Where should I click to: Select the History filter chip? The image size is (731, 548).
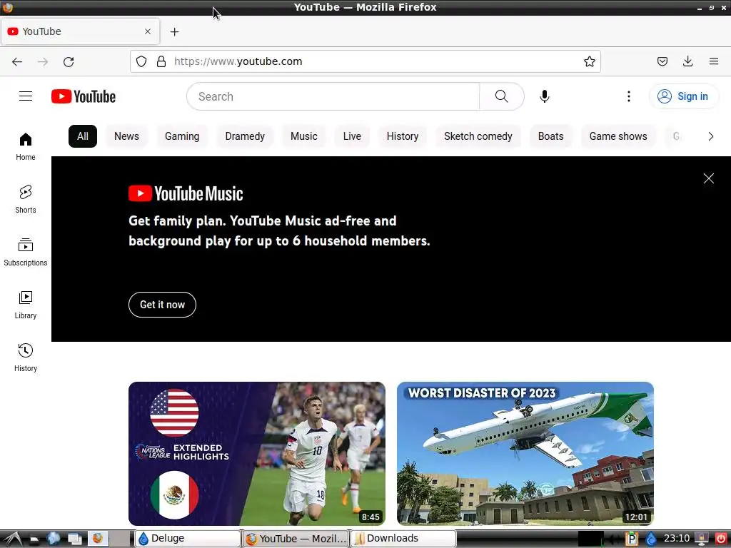tap(403, 136)
